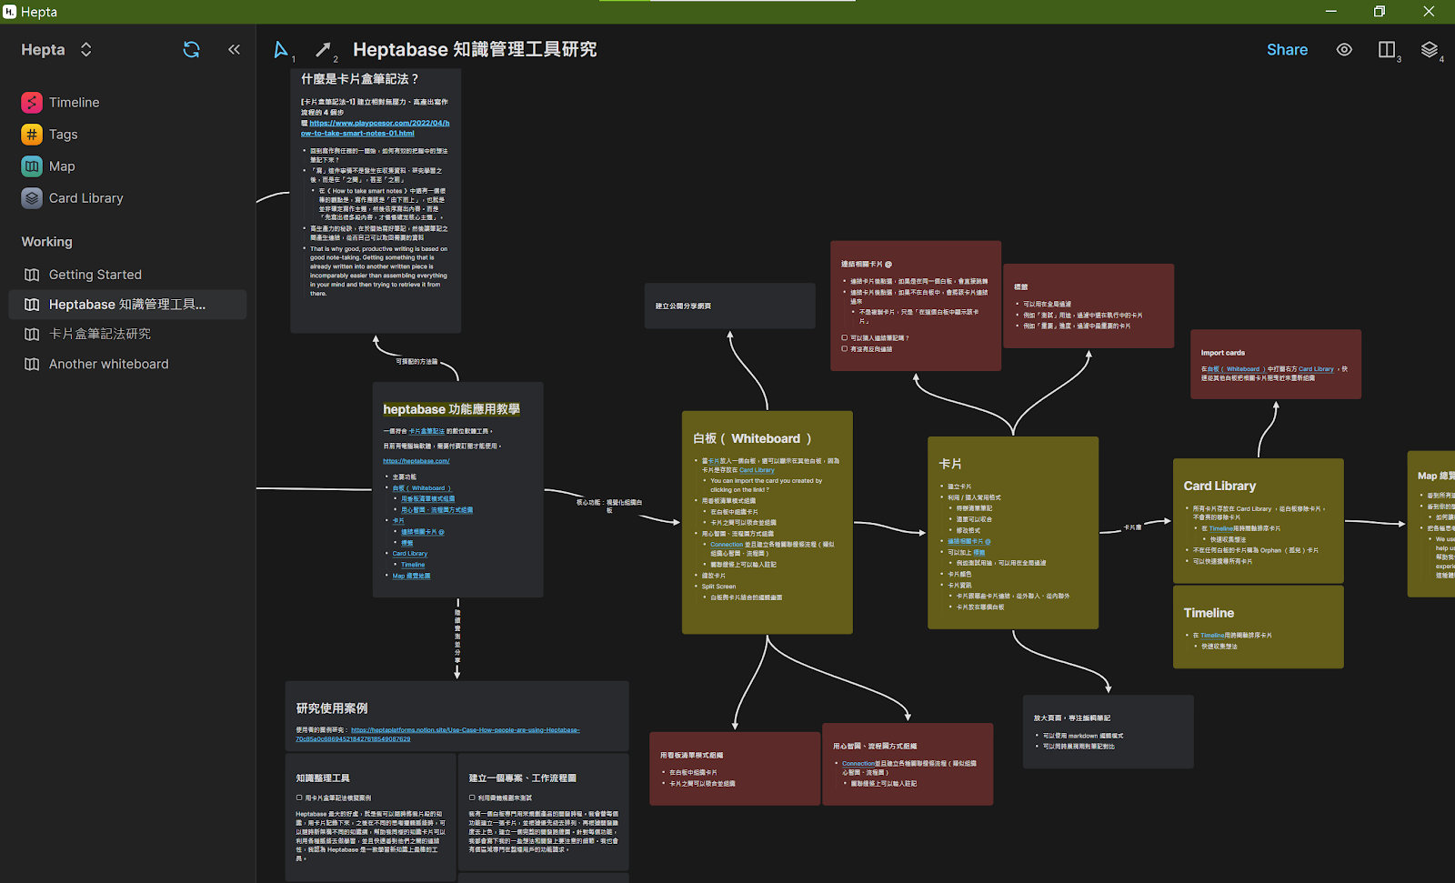This screenshot has height=883, width=1455.
Task: Click the 可搭配的方法論 connection label
Action: click(x=416, y=361)
